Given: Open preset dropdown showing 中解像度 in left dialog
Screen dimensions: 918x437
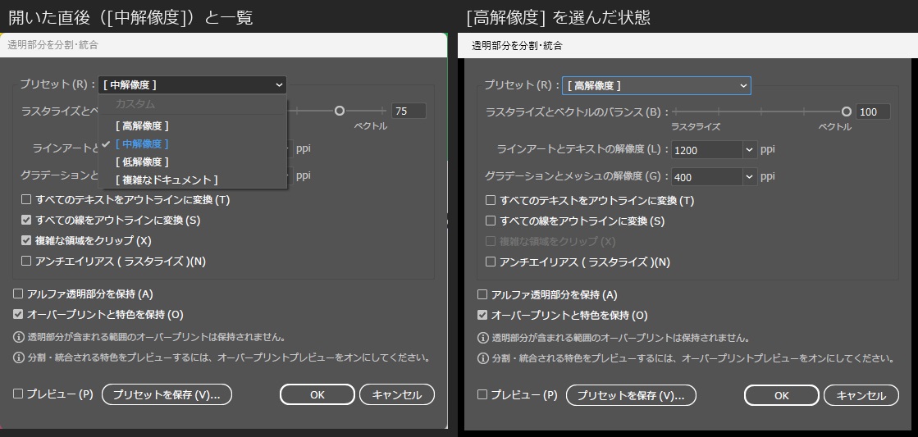Looking at the screenshot, I should 192,84.
